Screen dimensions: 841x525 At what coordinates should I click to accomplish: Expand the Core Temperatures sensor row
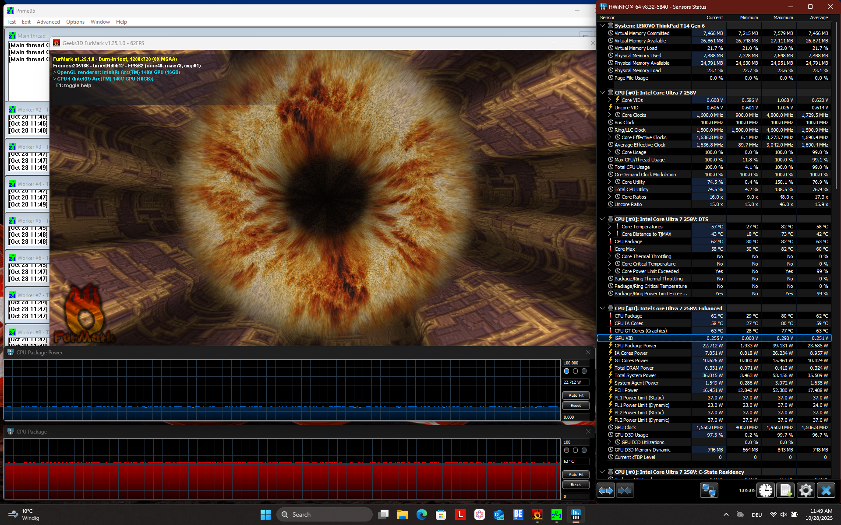tap(609, 227)
